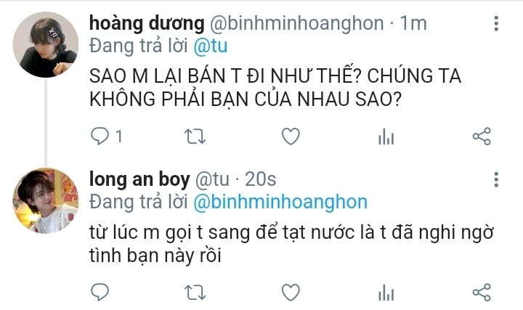Share long an boy's tweet

482,293
